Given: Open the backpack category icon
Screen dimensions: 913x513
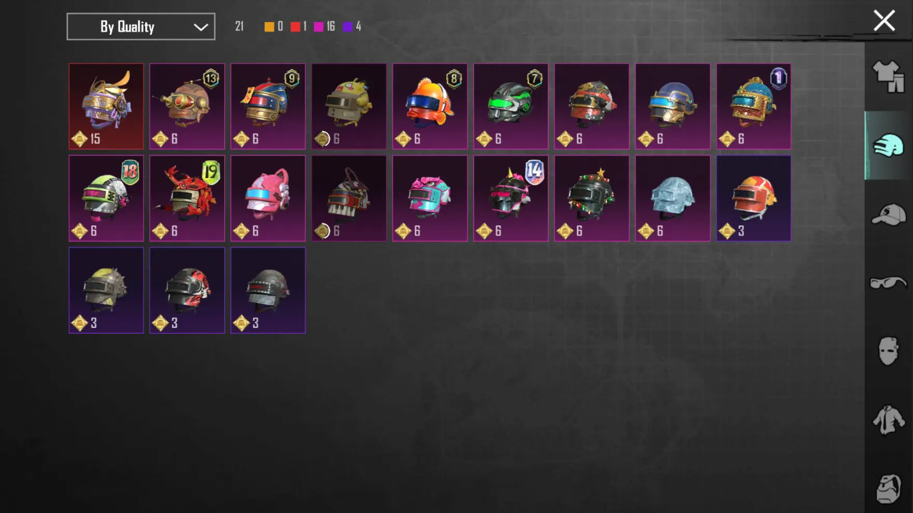Looking at the screenshot, I should click(888, 488).
